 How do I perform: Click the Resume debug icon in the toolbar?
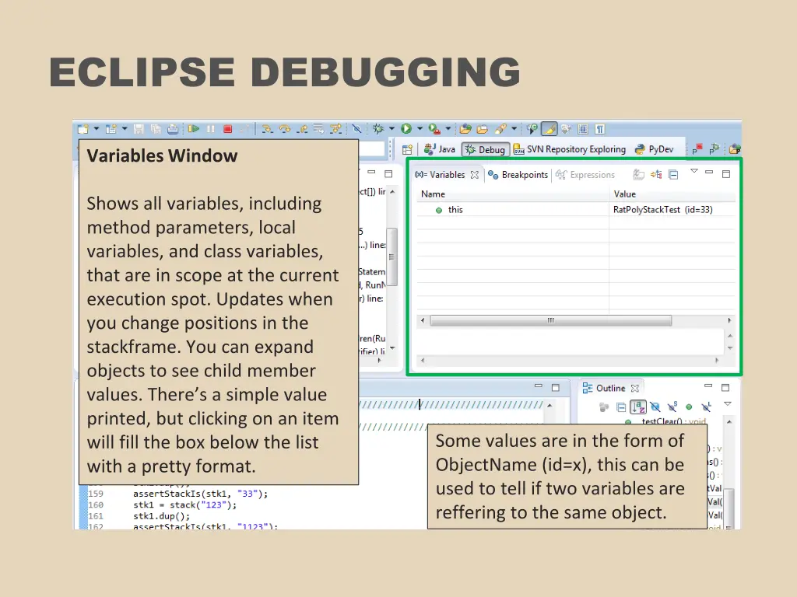[x=195, y=128]
